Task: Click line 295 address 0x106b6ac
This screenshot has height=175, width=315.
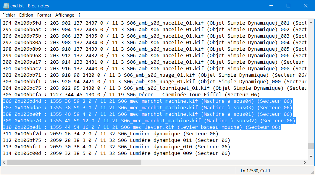Action: tap(28, 30)
